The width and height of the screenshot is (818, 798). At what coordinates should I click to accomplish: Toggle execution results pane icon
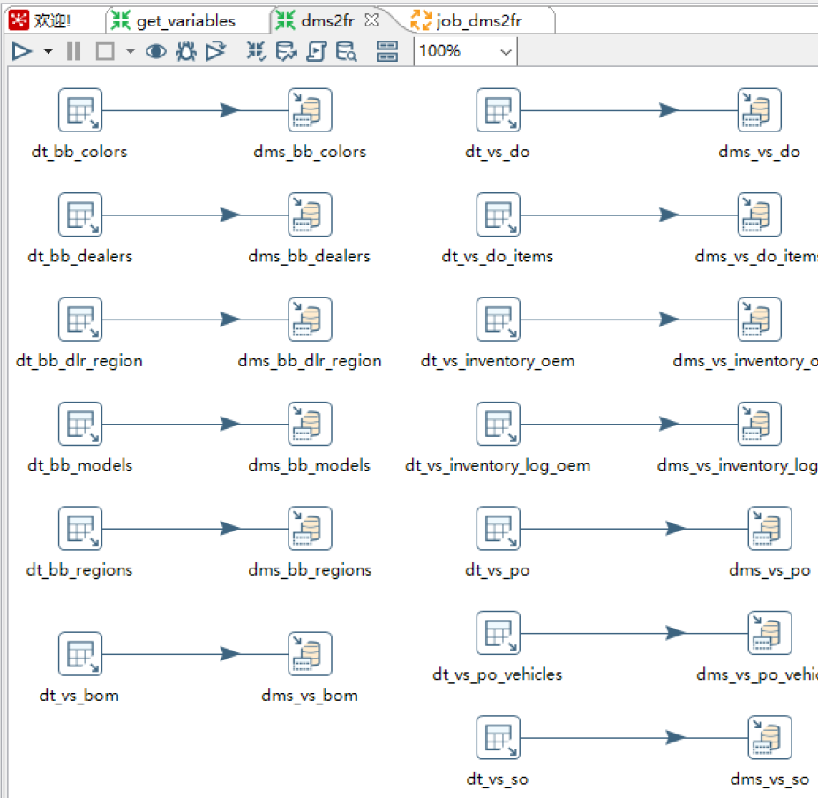(387, 51)
